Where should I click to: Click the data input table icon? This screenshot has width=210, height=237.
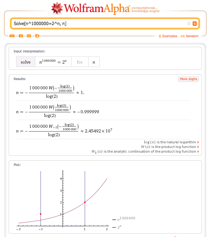[x=29, y=36]
